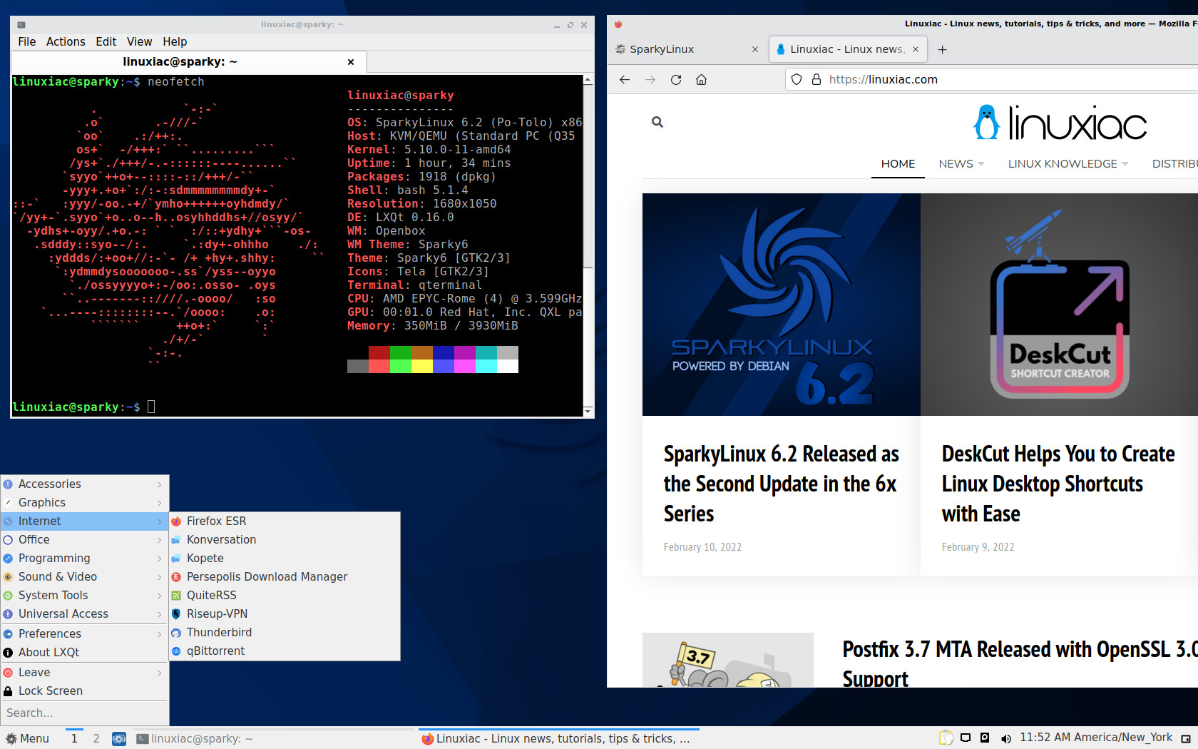Open Postfix 3.7 MTA Released article
Image resolution: width=1198 pixels, height=749 pixels.
click(x=1020, y=663)
